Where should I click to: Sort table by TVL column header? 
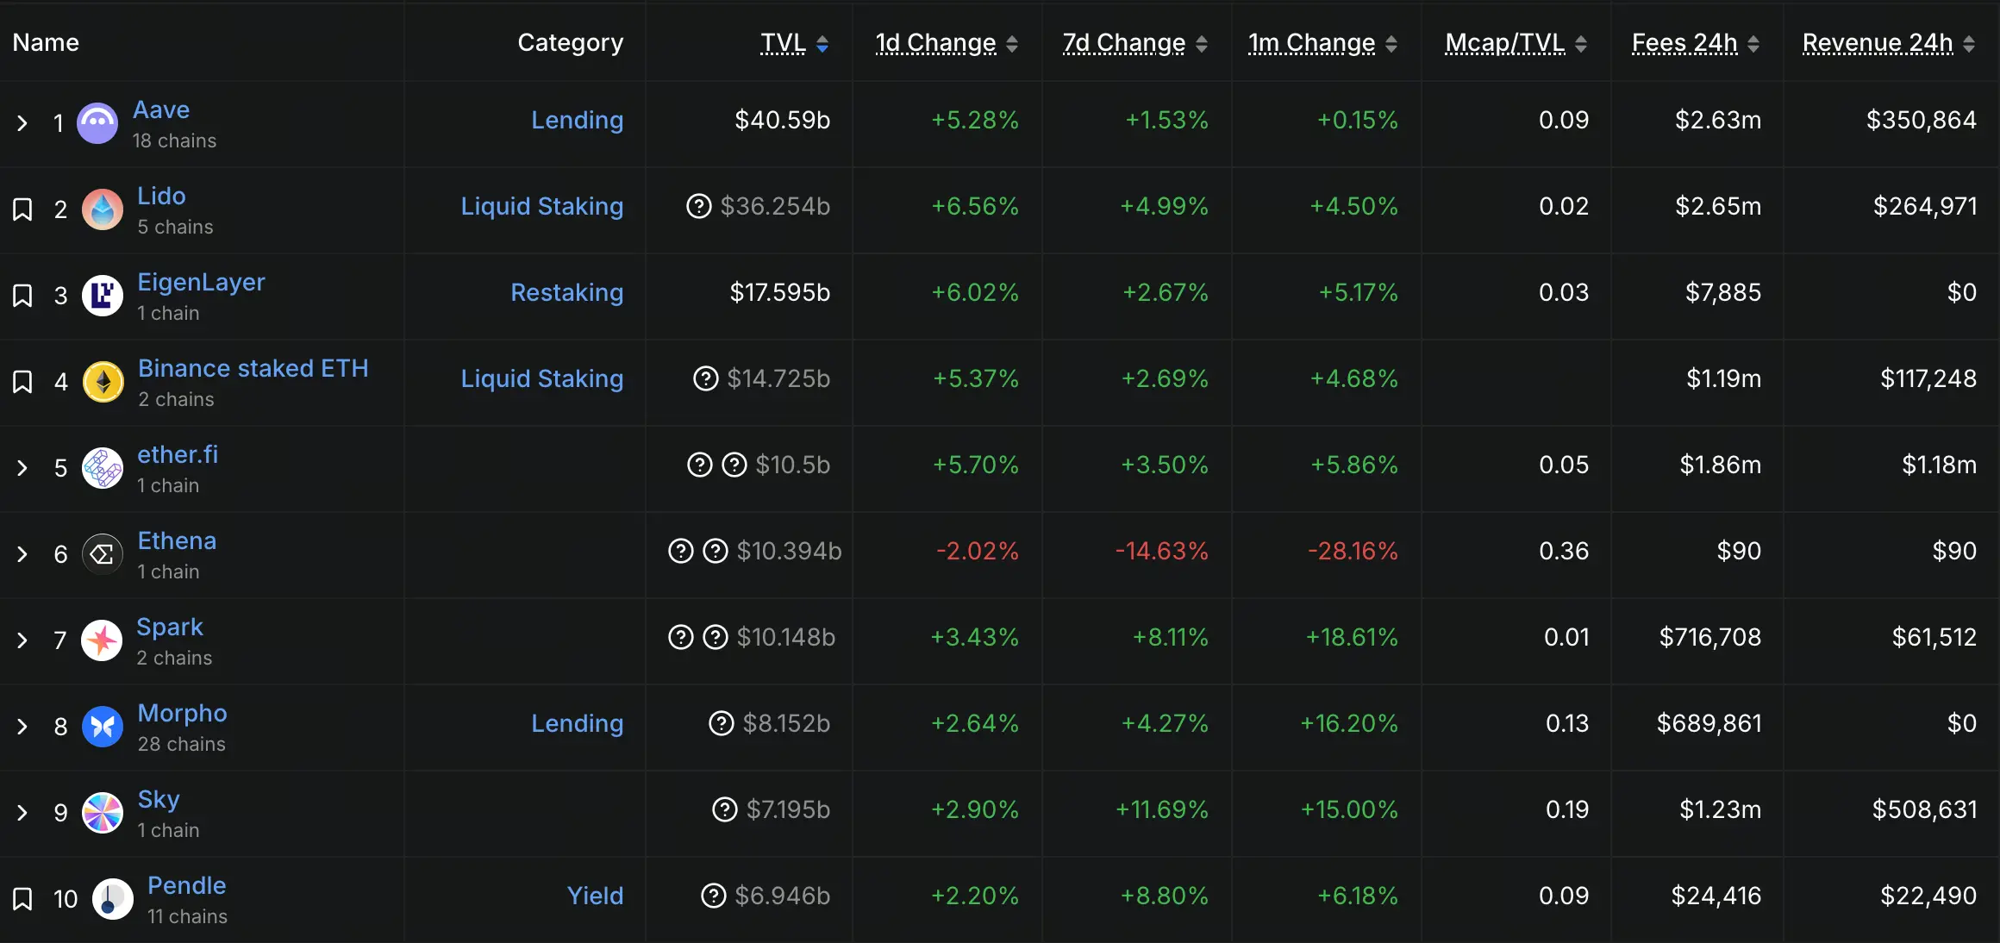click(783, 43)
